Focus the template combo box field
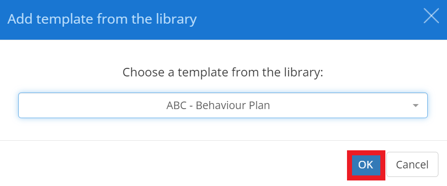 click(x=223, y=105)
